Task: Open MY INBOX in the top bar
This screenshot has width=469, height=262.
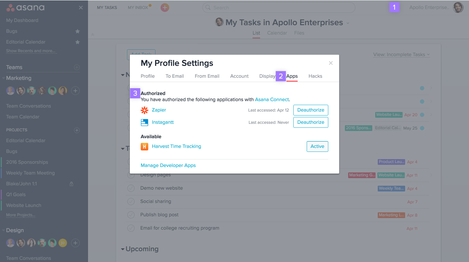Action: tap(138, 8)
